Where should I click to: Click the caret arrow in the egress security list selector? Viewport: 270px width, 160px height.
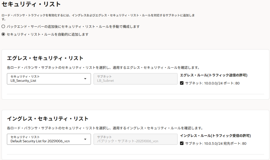point(85,79)
